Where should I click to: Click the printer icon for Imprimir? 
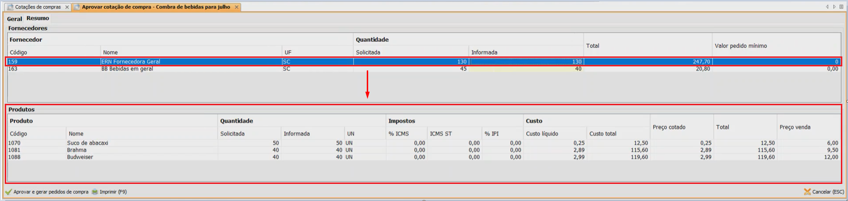(x=95, y=192)
